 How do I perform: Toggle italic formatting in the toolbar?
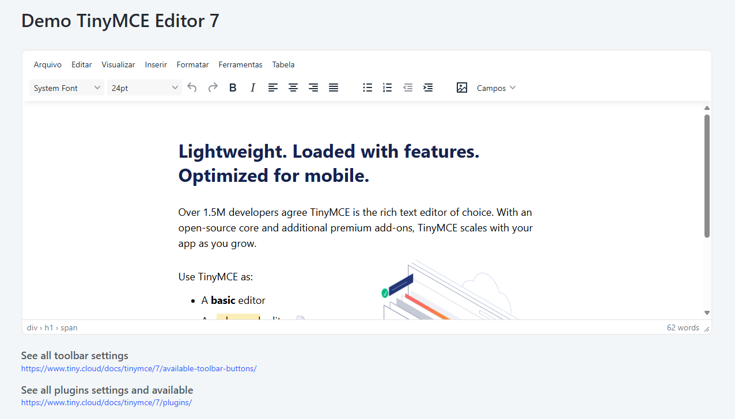point(252,87)
